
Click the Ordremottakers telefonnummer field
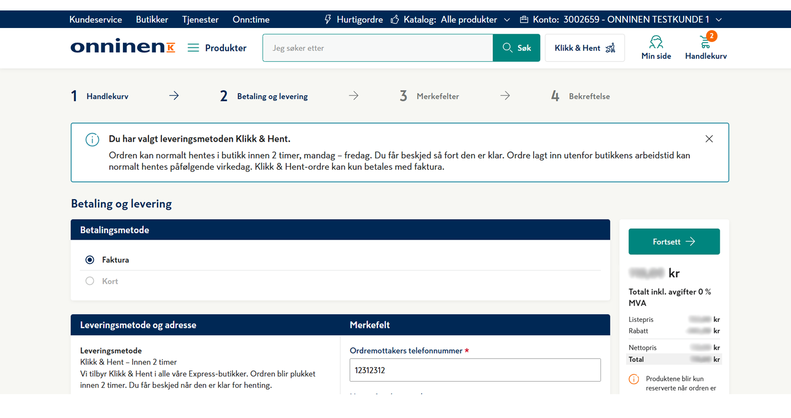point(475,370)
